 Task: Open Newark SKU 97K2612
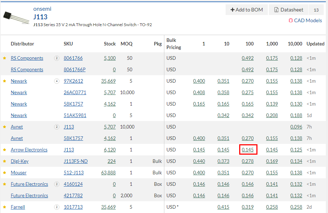coord(73,81)
